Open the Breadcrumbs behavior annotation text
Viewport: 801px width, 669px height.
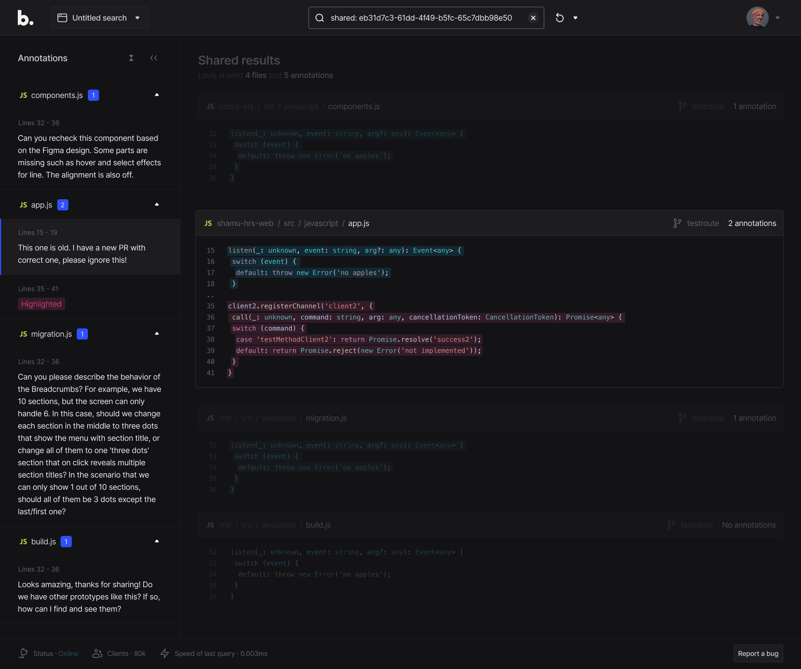pos(90,444)
